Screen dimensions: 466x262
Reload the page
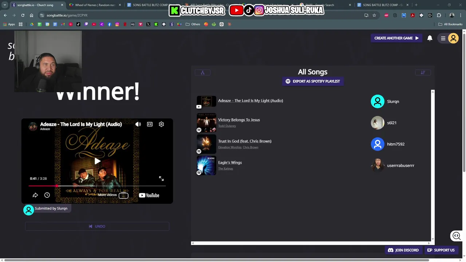tap(23, 15)
